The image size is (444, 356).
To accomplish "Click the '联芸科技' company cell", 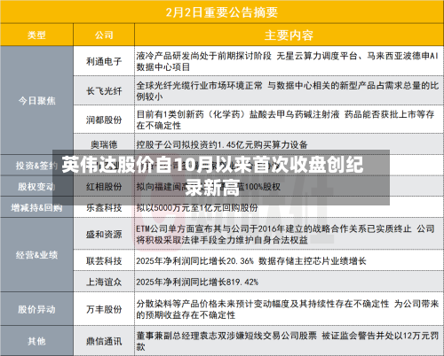I will (x=104, y=260).
